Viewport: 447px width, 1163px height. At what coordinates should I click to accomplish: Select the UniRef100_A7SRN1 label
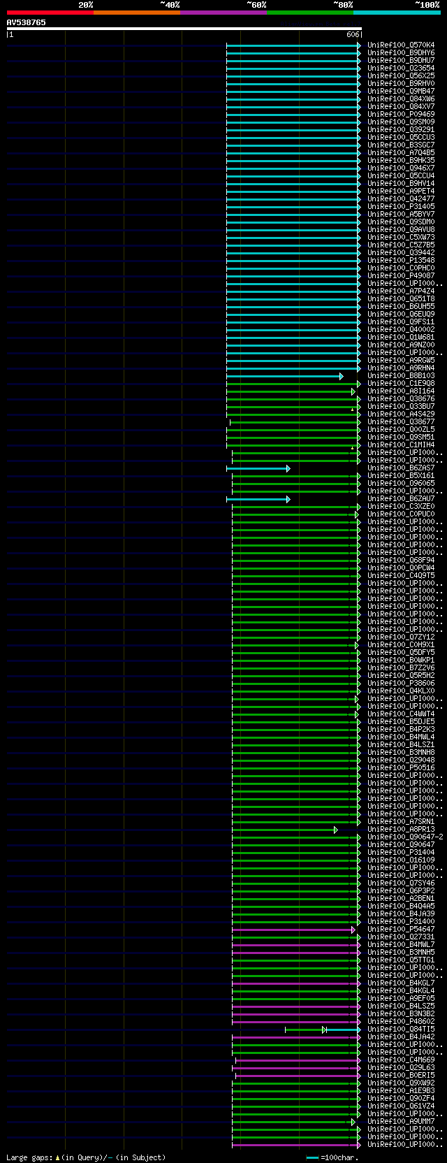[401, 822]
